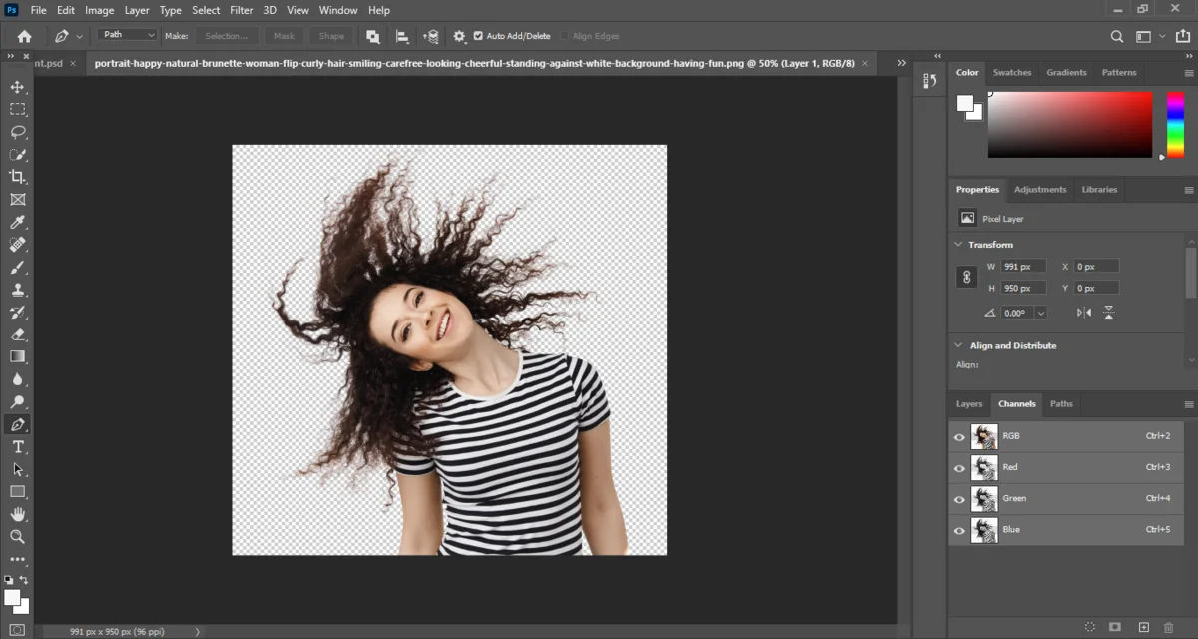Open the Properties panel flyout menu

[1189, 190]
